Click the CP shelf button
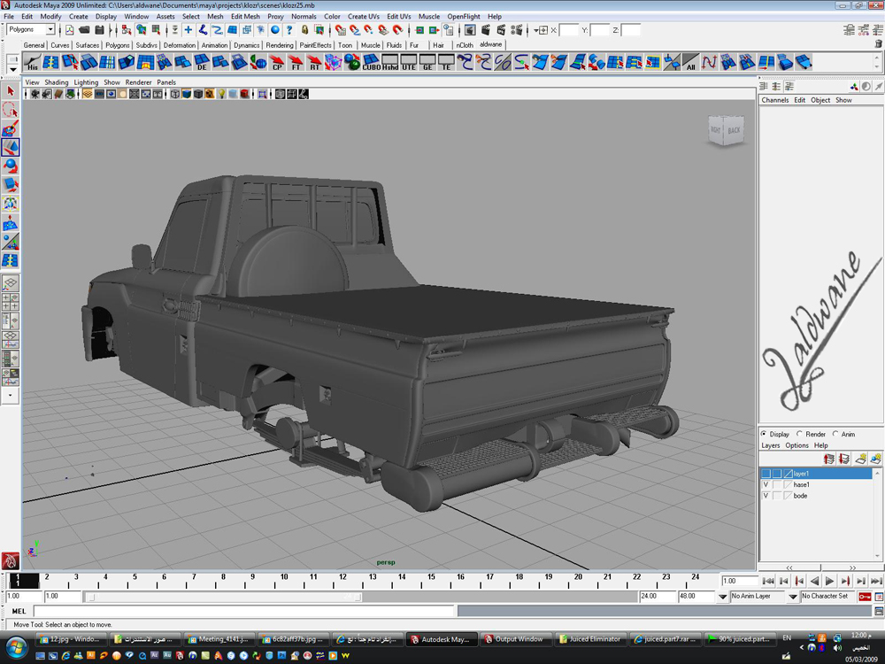 click(x=277, y=62)
